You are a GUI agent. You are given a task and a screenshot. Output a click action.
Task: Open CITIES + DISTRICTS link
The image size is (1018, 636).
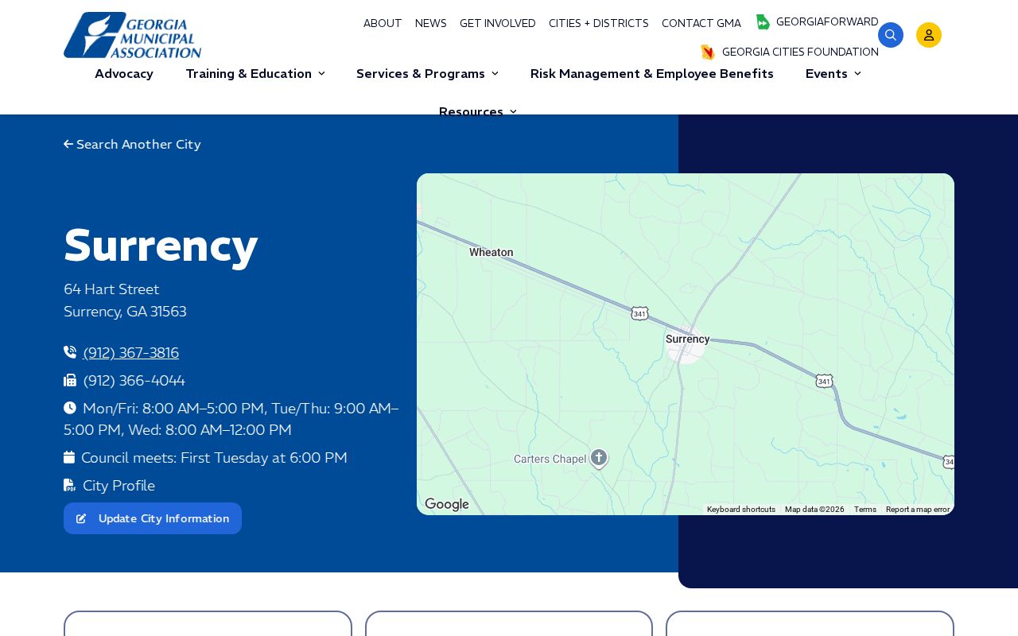[599, 24]
